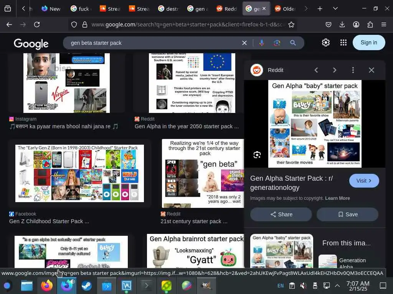Open the Pocket save icon
Screen dimensions: 393x294
click(x=329, y=24)
